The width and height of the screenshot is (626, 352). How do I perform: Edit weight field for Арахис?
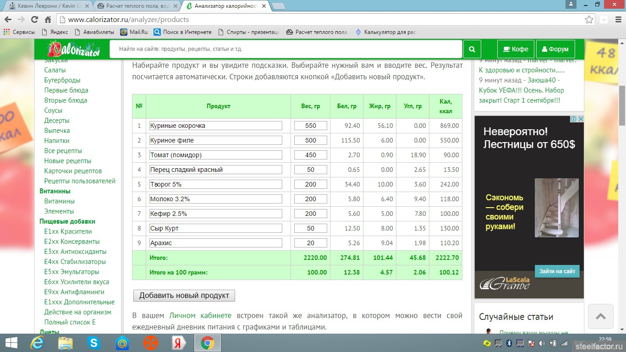tap(311, 243)
